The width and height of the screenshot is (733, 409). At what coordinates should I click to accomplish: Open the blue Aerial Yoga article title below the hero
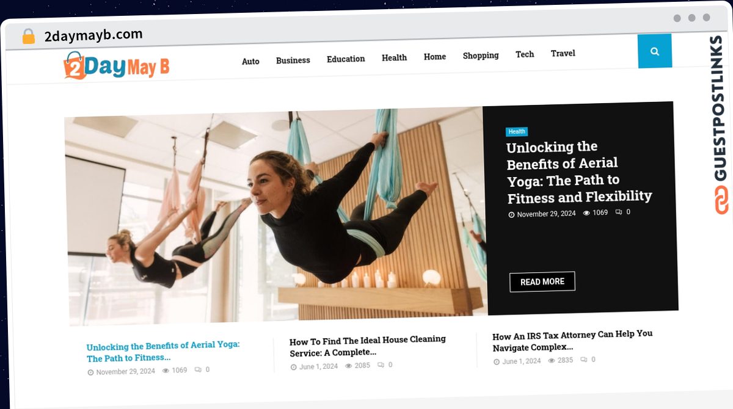click(163, 351)
